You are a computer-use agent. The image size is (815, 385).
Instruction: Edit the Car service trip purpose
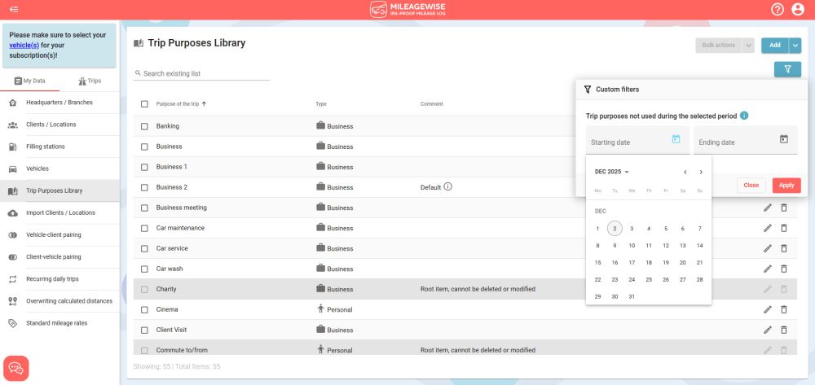tap(767, 248)
